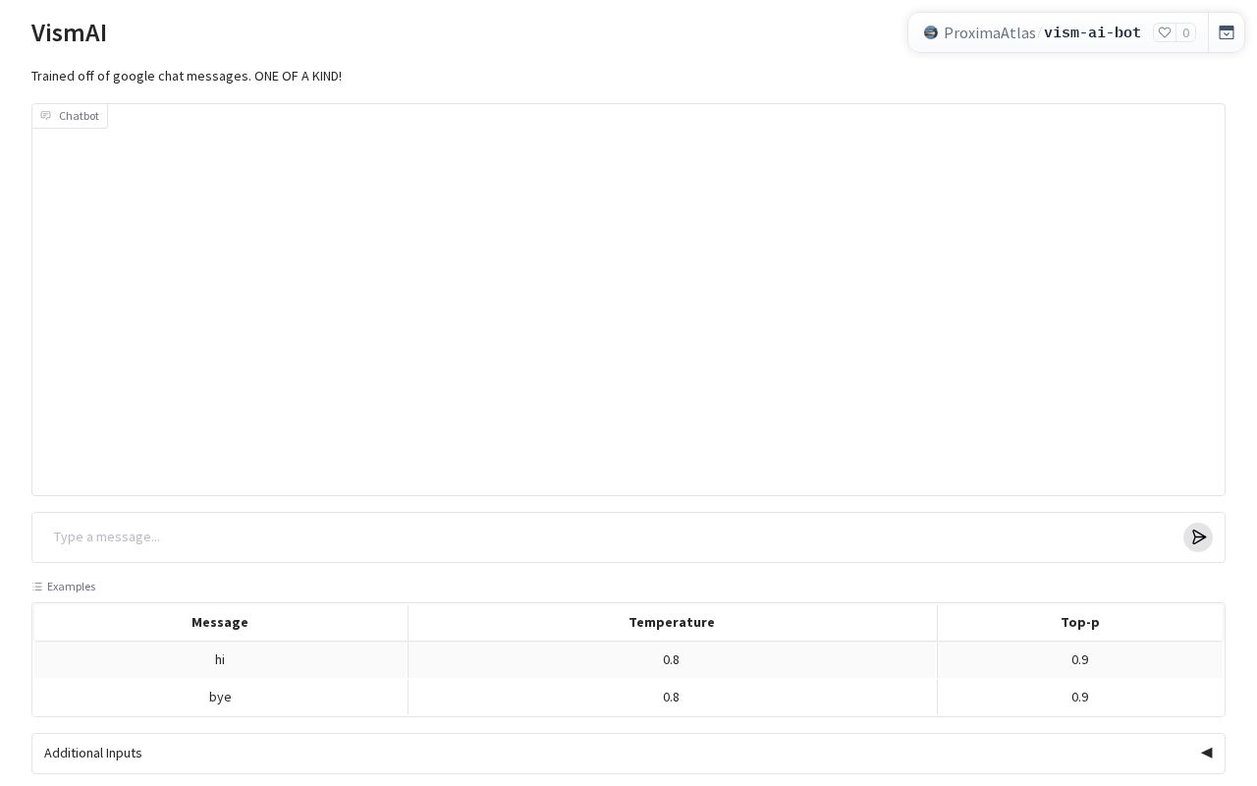Click the heart like icon
Image resolution: width=1257 pixels, height=786 pixels.
tap(1165, 32)
